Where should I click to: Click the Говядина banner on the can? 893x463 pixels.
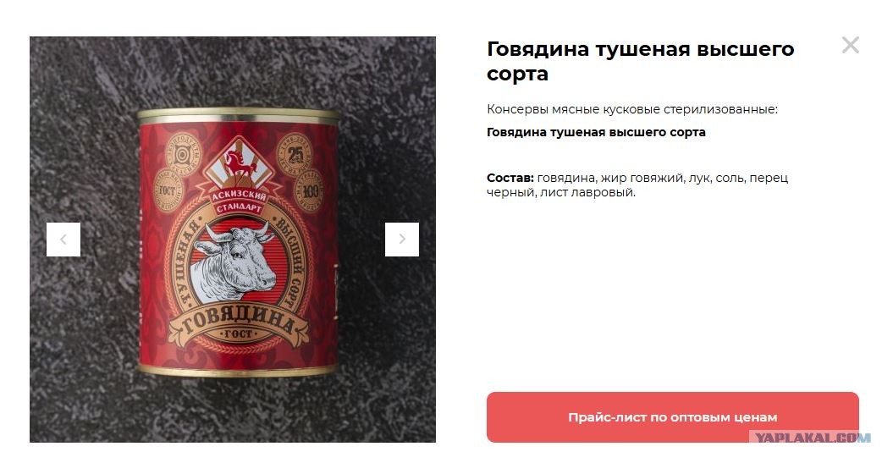pyautogui.click(x=240, y=325)
